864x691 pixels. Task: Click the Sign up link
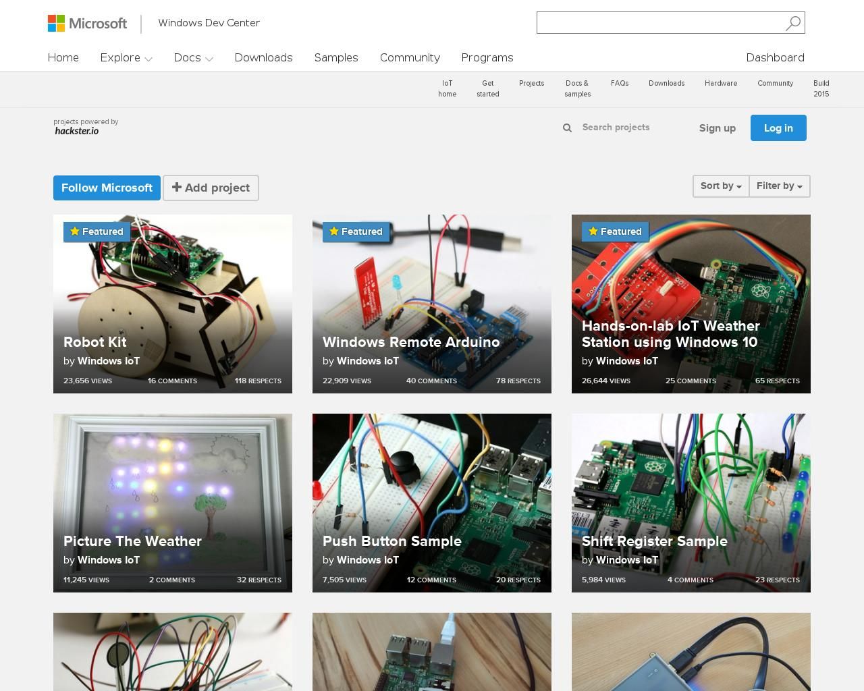(718, 128)
